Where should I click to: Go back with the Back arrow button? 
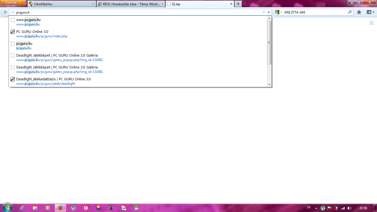[5, 12]
